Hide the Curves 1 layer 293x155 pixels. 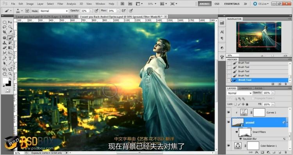229,112
